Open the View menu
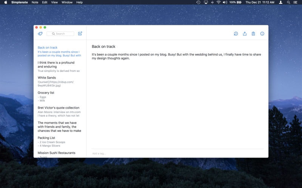The width and height of the screenshot is (302, 188). point(54,2)
